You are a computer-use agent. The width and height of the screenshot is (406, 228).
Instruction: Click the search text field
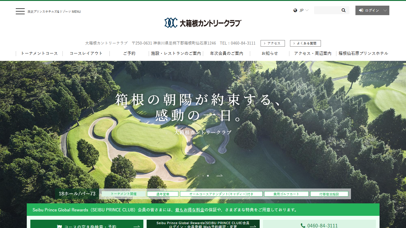(x=327, y=10)
